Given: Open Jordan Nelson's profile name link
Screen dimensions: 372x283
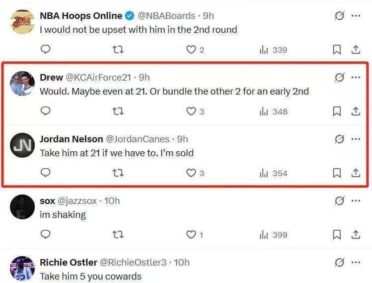Looking at the screenshot, I should tap(71, 139).
